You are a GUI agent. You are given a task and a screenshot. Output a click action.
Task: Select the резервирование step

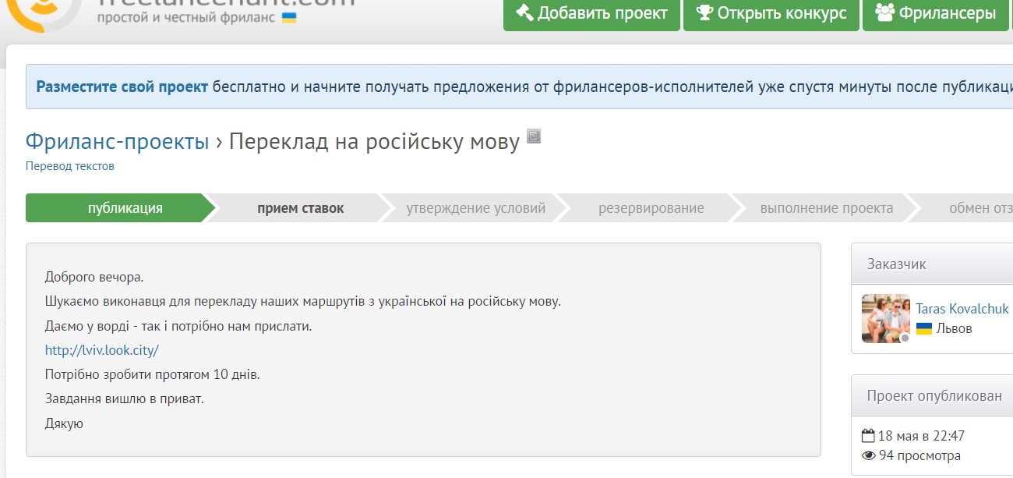coord(651,208)
